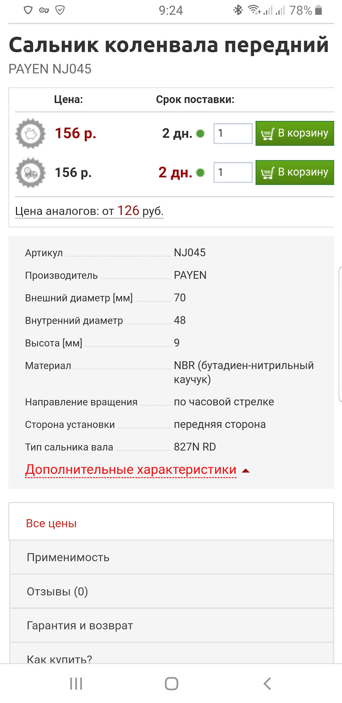
Task: Tap the green availability dot in first row
Action: (200, 134)
